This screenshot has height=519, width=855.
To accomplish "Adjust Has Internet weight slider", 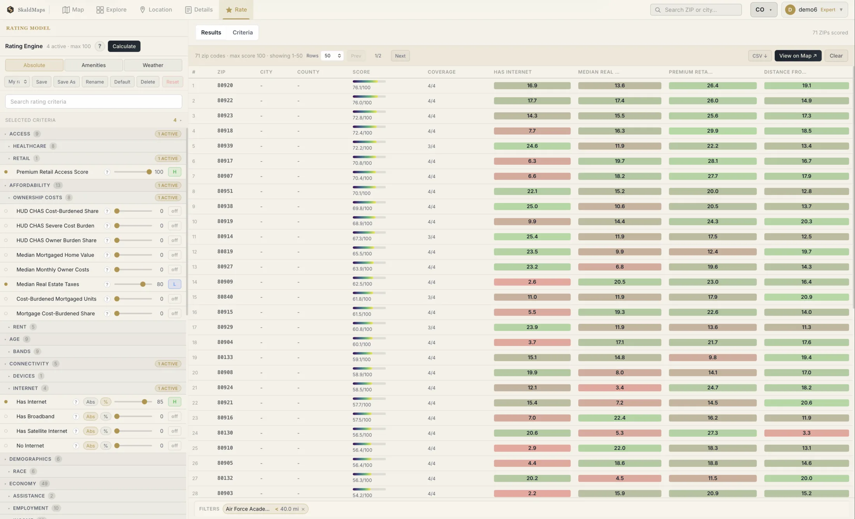I will (x=133, y=402).
